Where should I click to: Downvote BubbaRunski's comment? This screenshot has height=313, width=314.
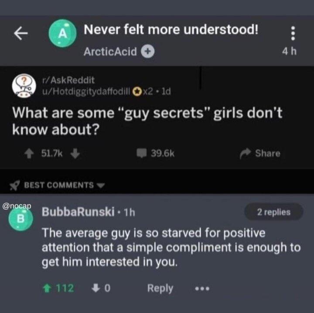coord(96,288)
